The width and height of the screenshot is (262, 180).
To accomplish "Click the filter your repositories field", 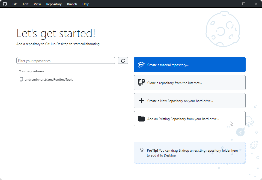I will [x=65, y=60].
